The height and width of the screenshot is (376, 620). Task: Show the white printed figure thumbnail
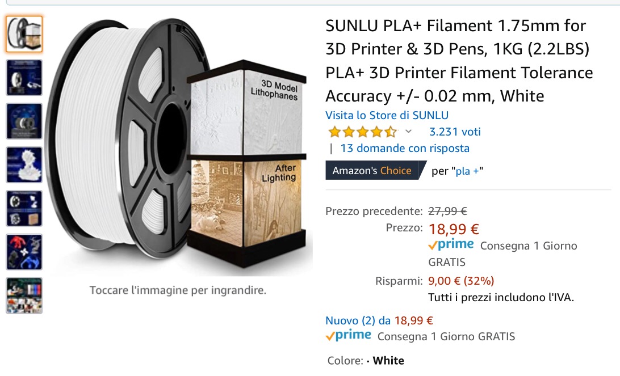(24, 165)
